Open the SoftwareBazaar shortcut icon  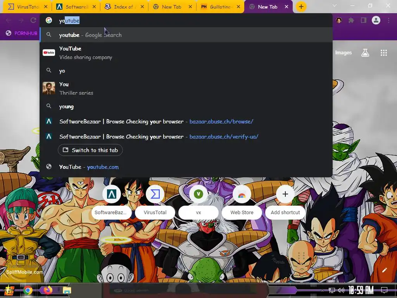112,194
